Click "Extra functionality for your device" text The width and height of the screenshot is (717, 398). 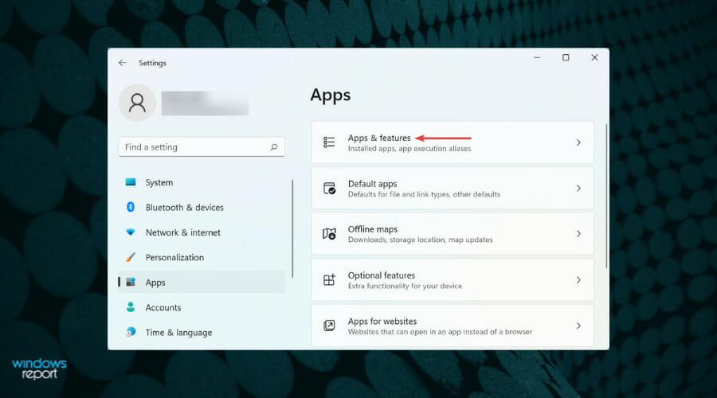[405, 286]
